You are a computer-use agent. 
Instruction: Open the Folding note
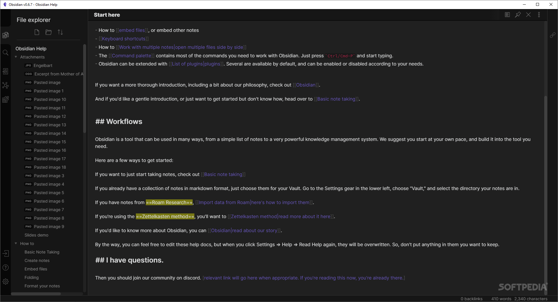(x=32, y=277)
